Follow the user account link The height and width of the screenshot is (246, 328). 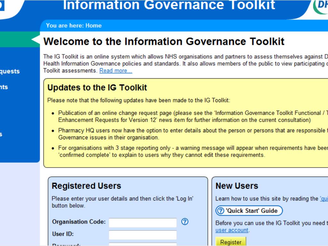tap(232, 230)
